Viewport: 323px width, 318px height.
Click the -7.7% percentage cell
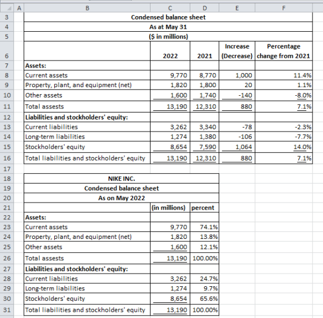click(x=284, y=136)
